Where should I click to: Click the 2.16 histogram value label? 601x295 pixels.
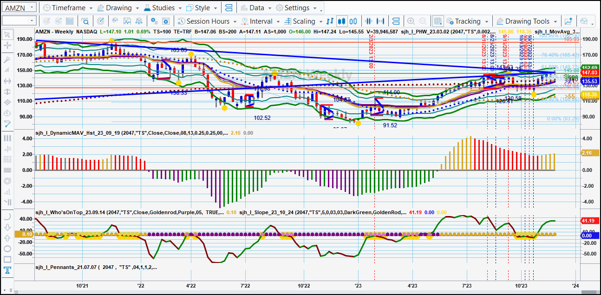tap(589, 153)
